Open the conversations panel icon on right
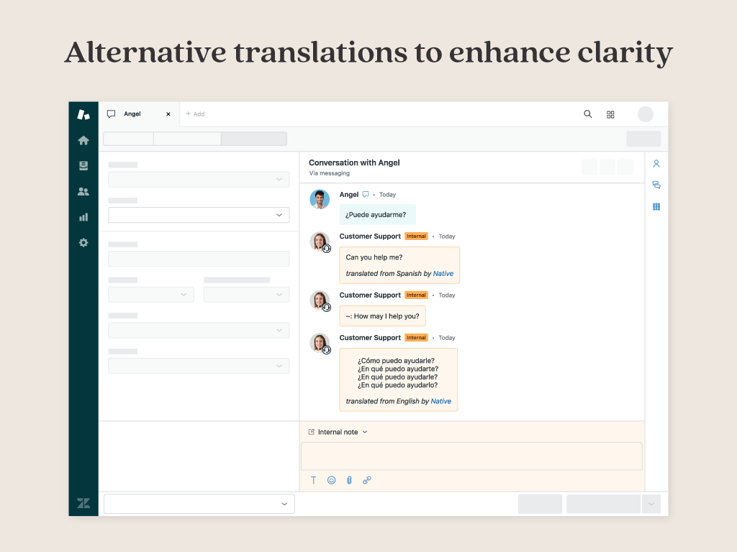The image size is (737, 552). [x=656, y=185]
